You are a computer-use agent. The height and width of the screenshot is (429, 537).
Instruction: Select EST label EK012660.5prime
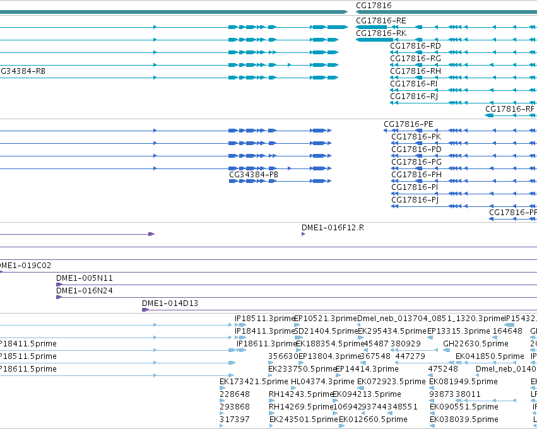373,420
